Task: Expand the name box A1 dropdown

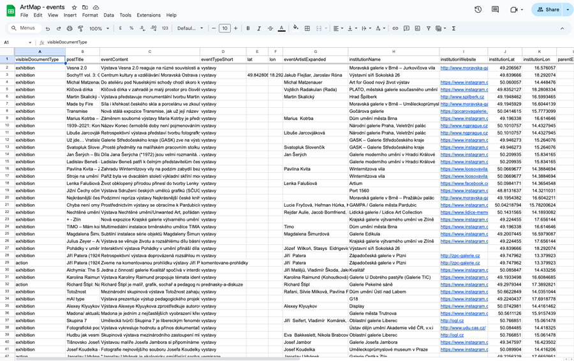Action: pos(30,43)
